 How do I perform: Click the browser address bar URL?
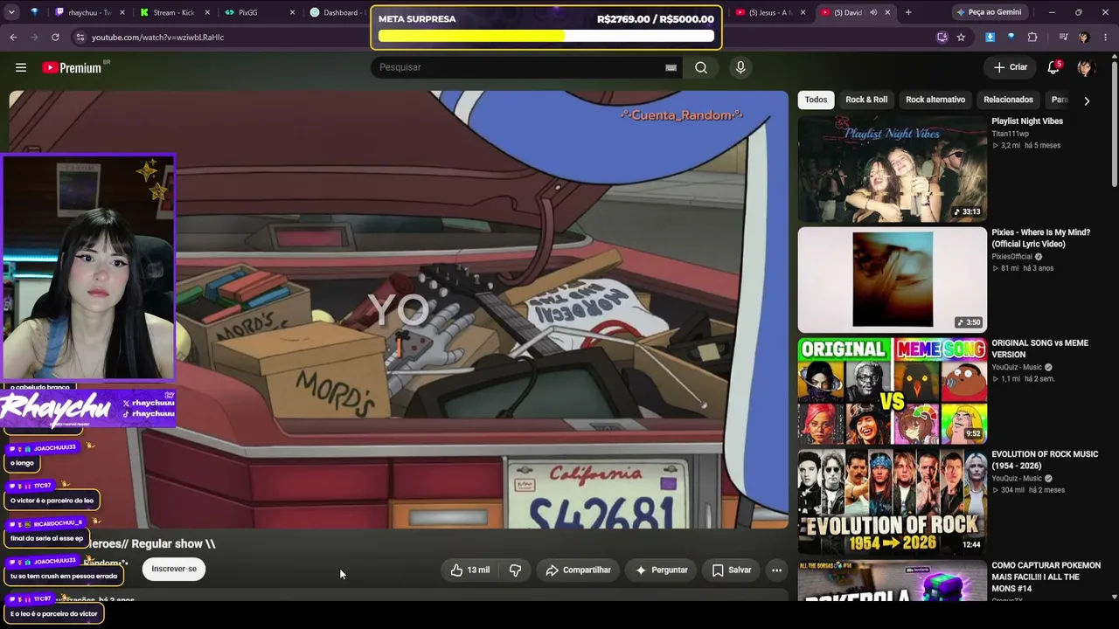(157, 38)
